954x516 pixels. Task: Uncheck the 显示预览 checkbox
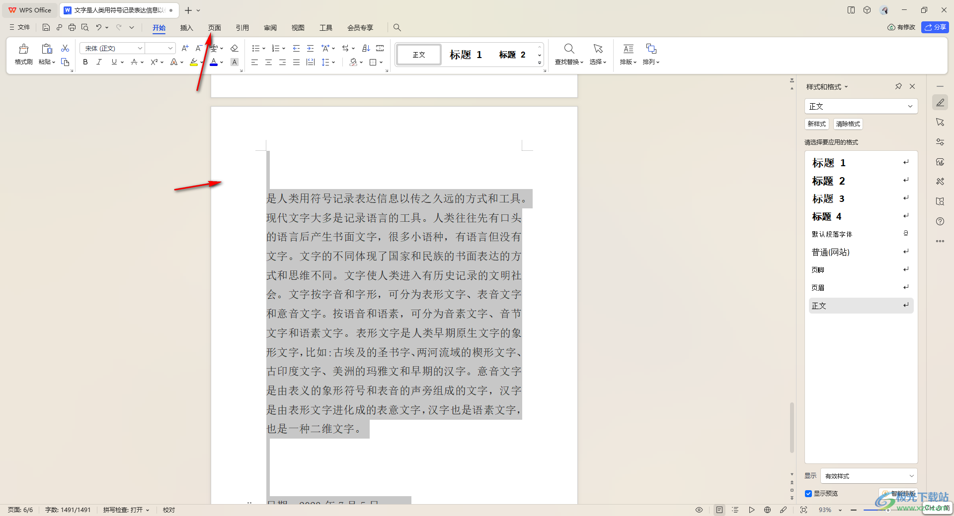[x=808, y=493]
